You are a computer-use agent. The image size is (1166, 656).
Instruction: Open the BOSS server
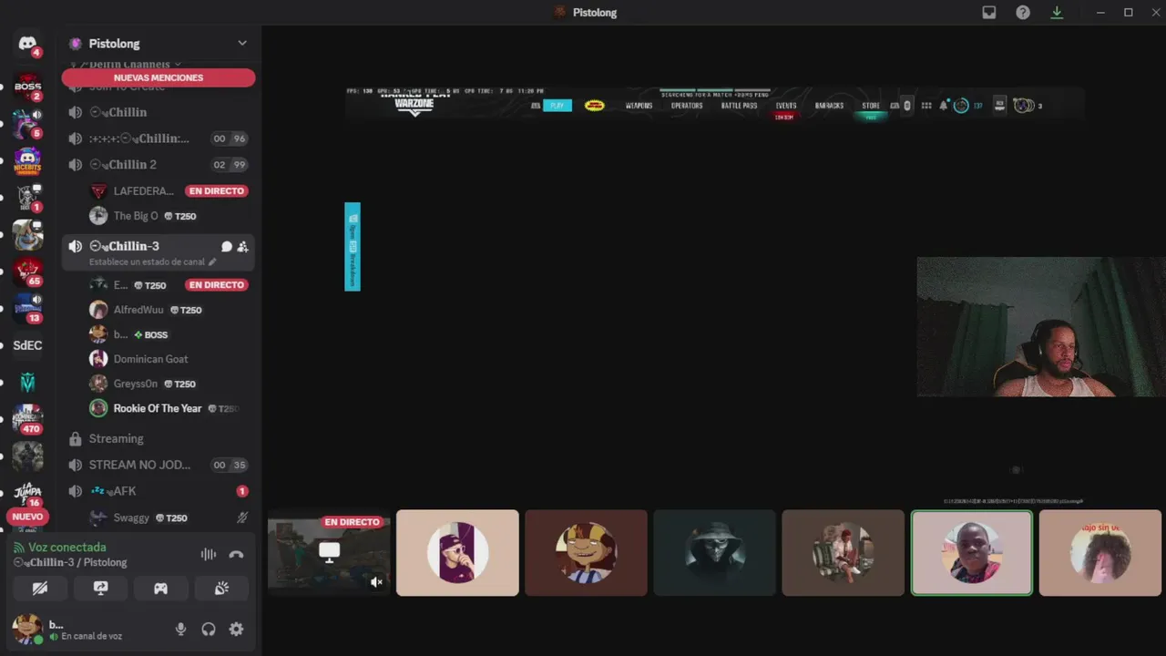click(x=27, y=87)
